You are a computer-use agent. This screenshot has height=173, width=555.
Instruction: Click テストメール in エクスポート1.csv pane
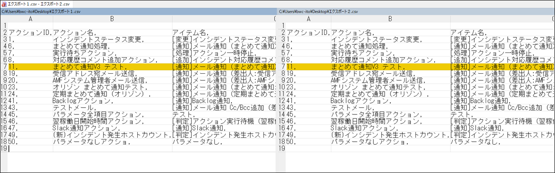[x=75, y=108]
